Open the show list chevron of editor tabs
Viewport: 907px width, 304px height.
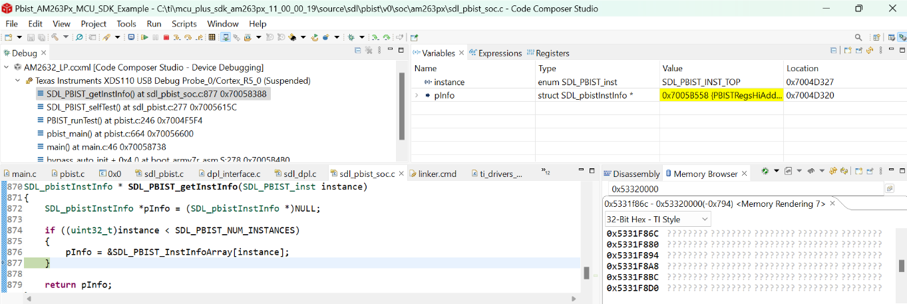[x=546, y=172]
